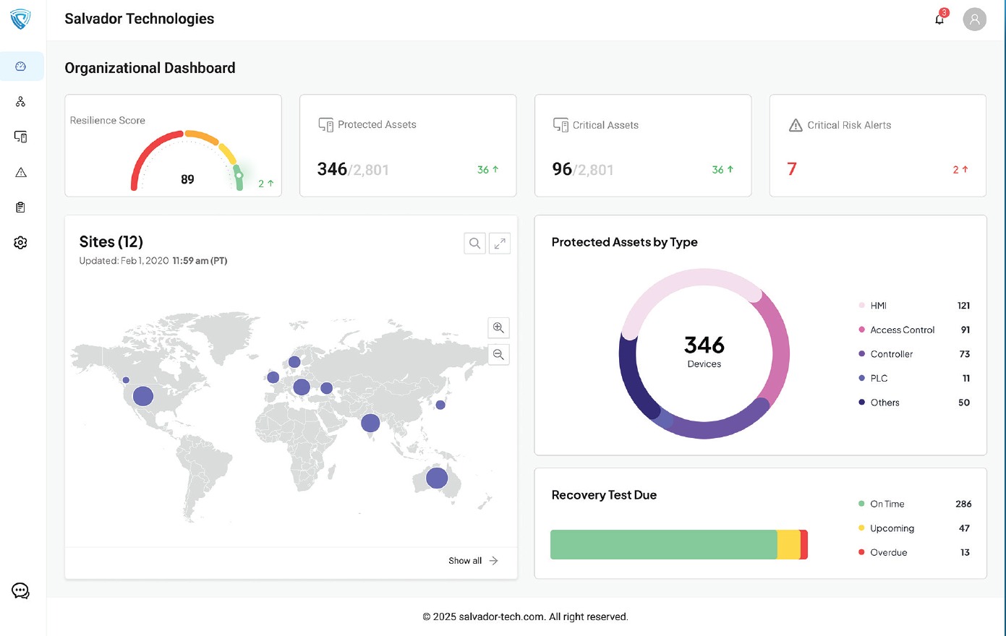Select the Australia site marker on map

click(x=437, y=478)
